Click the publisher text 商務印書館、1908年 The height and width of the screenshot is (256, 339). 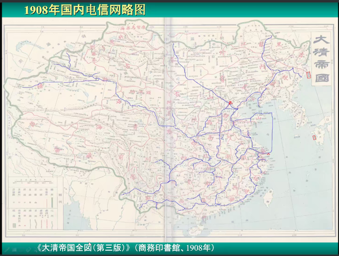(174, 248)
